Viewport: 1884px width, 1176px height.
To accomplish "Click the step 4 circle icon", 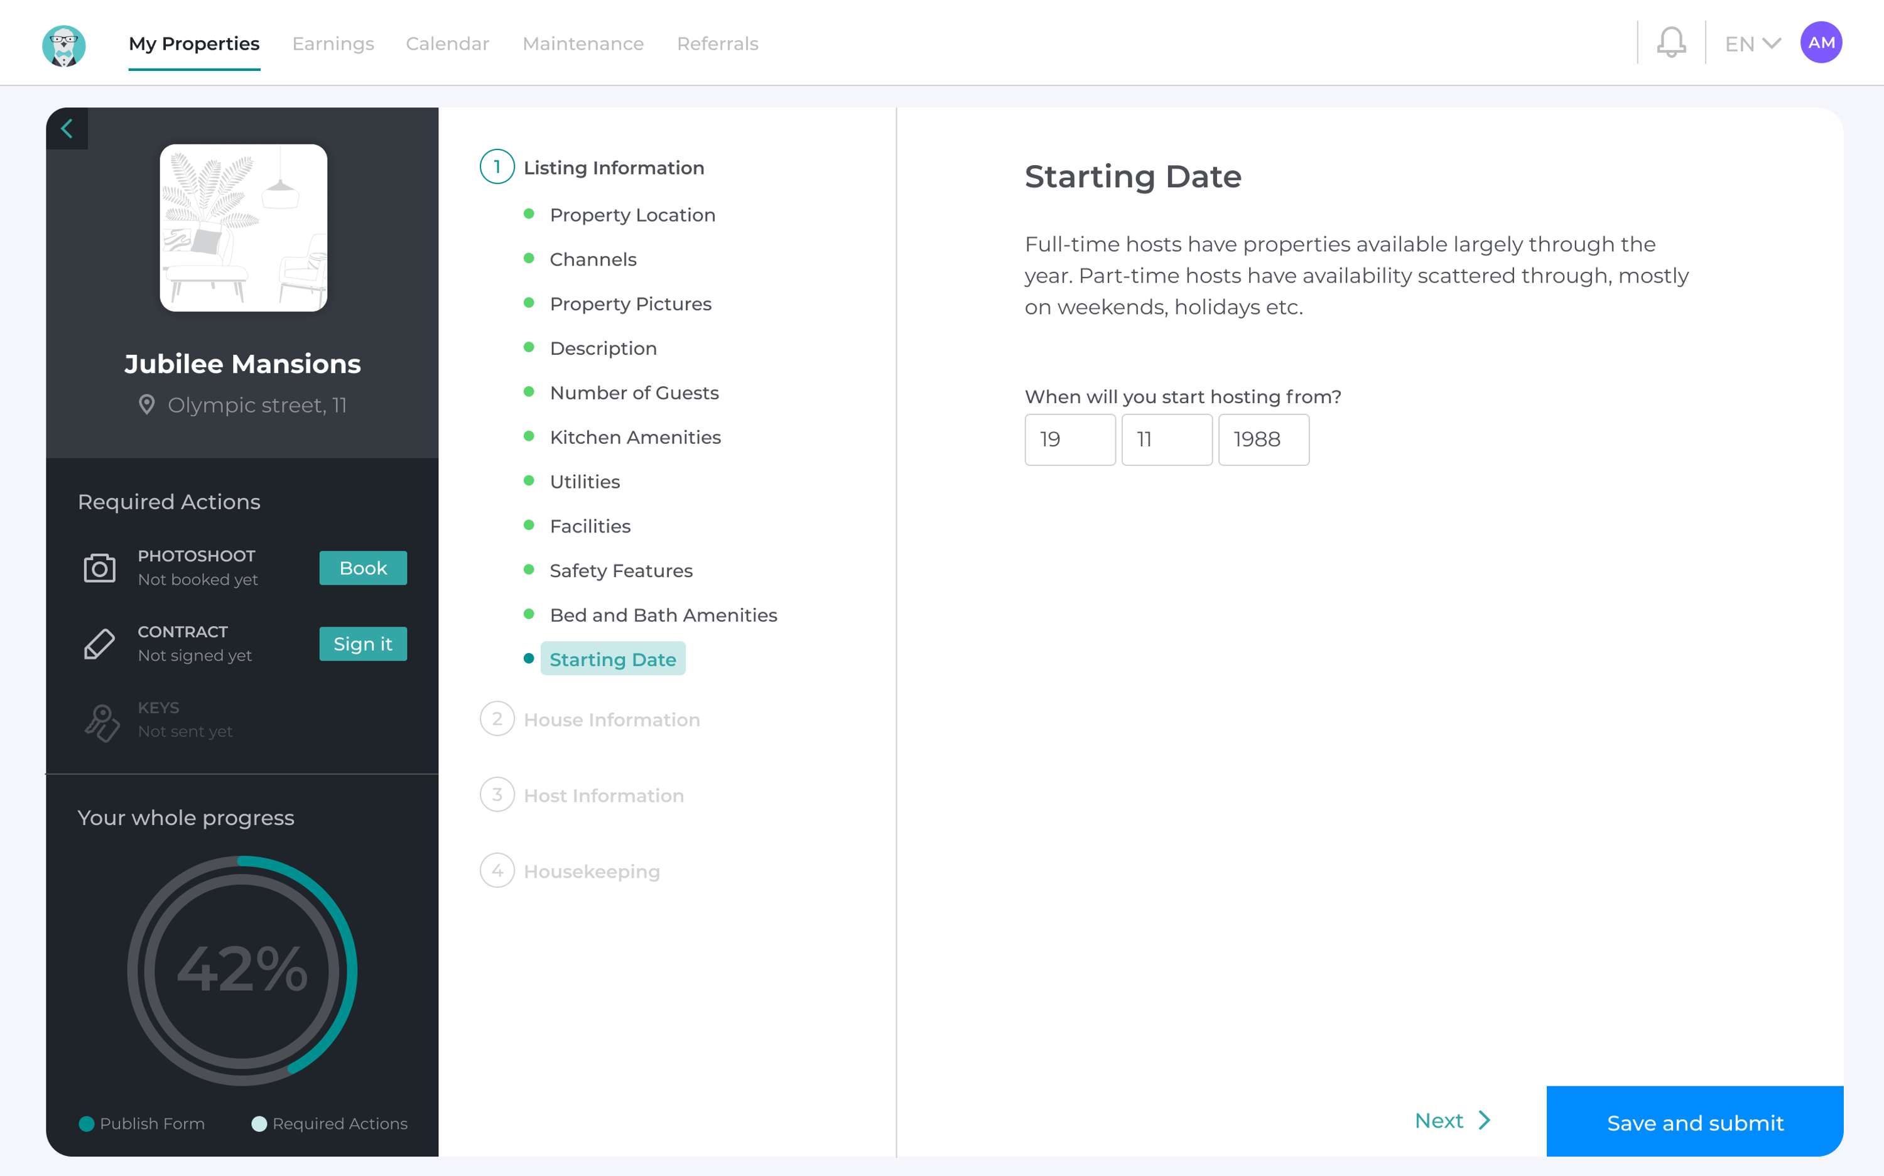I will pyautogui.click(x=497, y=870).
